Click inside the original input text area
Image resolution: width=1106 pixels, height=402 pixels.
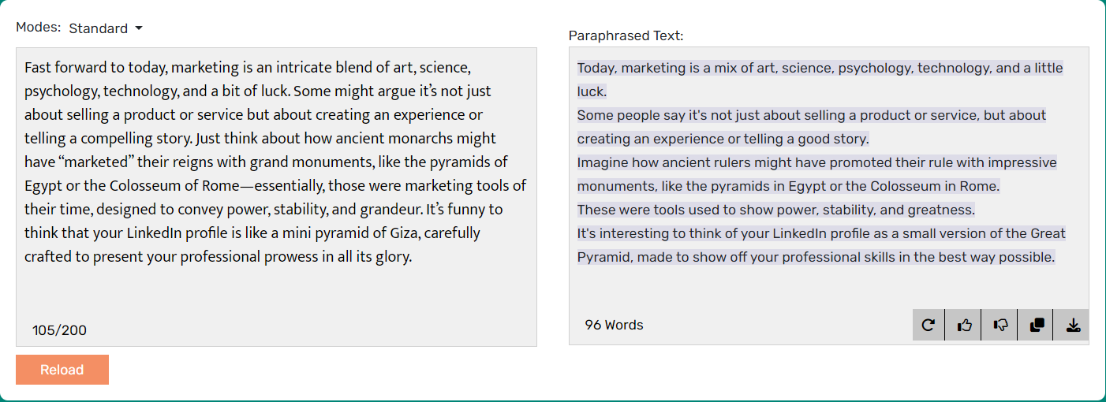click(x=276, y=197)
